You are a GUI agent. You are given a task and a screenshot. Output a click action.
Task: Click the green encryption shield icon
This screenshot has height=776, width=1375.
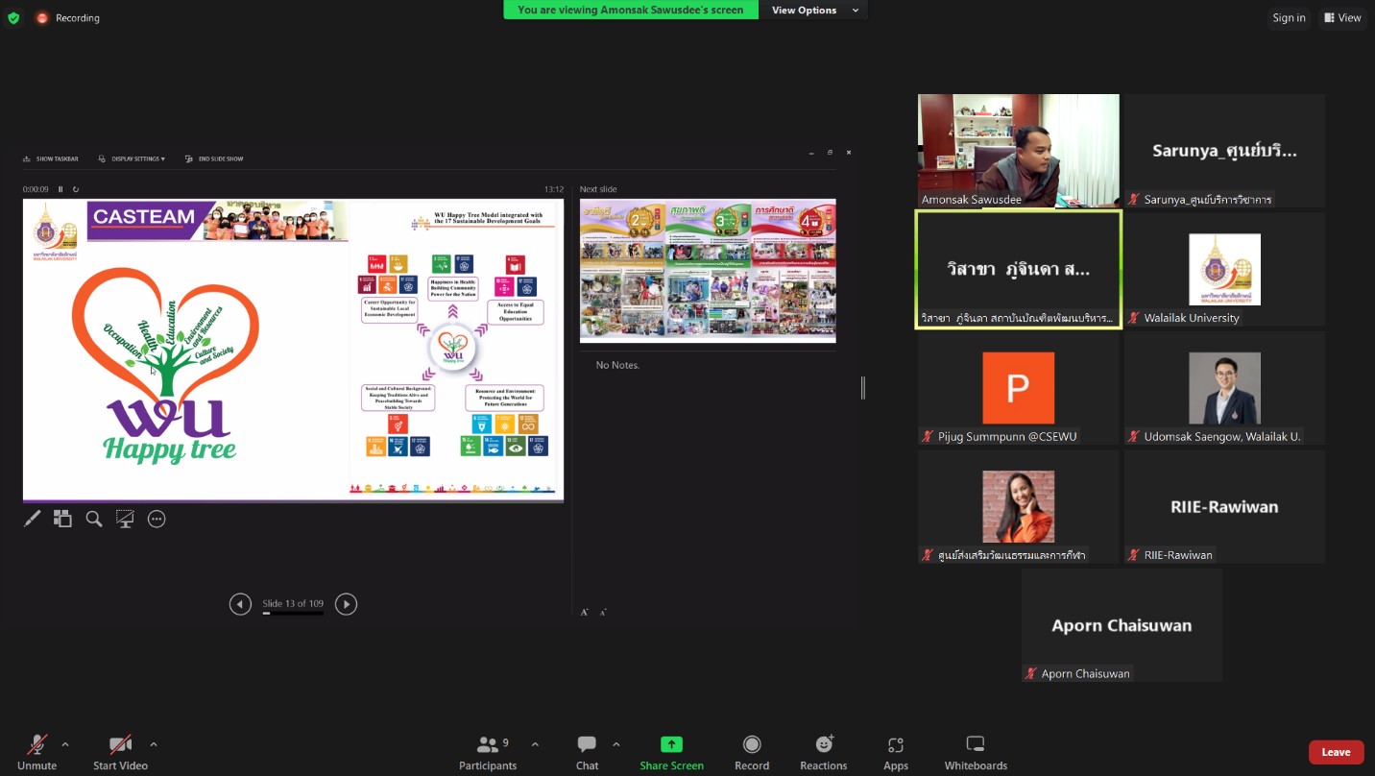13,17
